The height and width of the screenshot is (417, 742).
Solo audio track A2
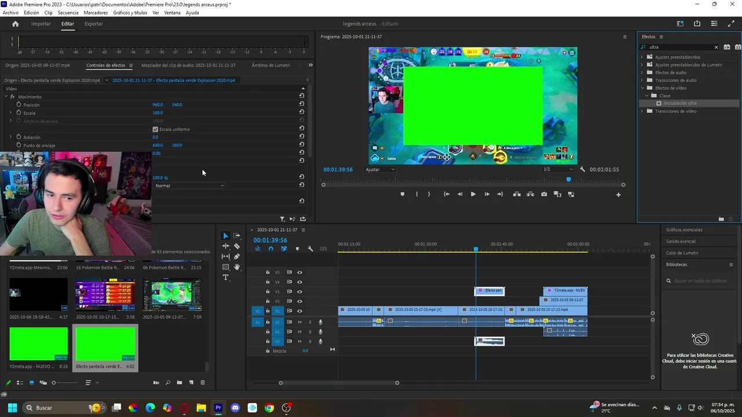coord(310,332)
